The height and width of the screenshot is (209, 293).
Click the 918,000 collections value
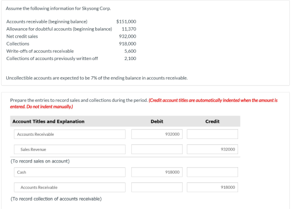(128, 44)
